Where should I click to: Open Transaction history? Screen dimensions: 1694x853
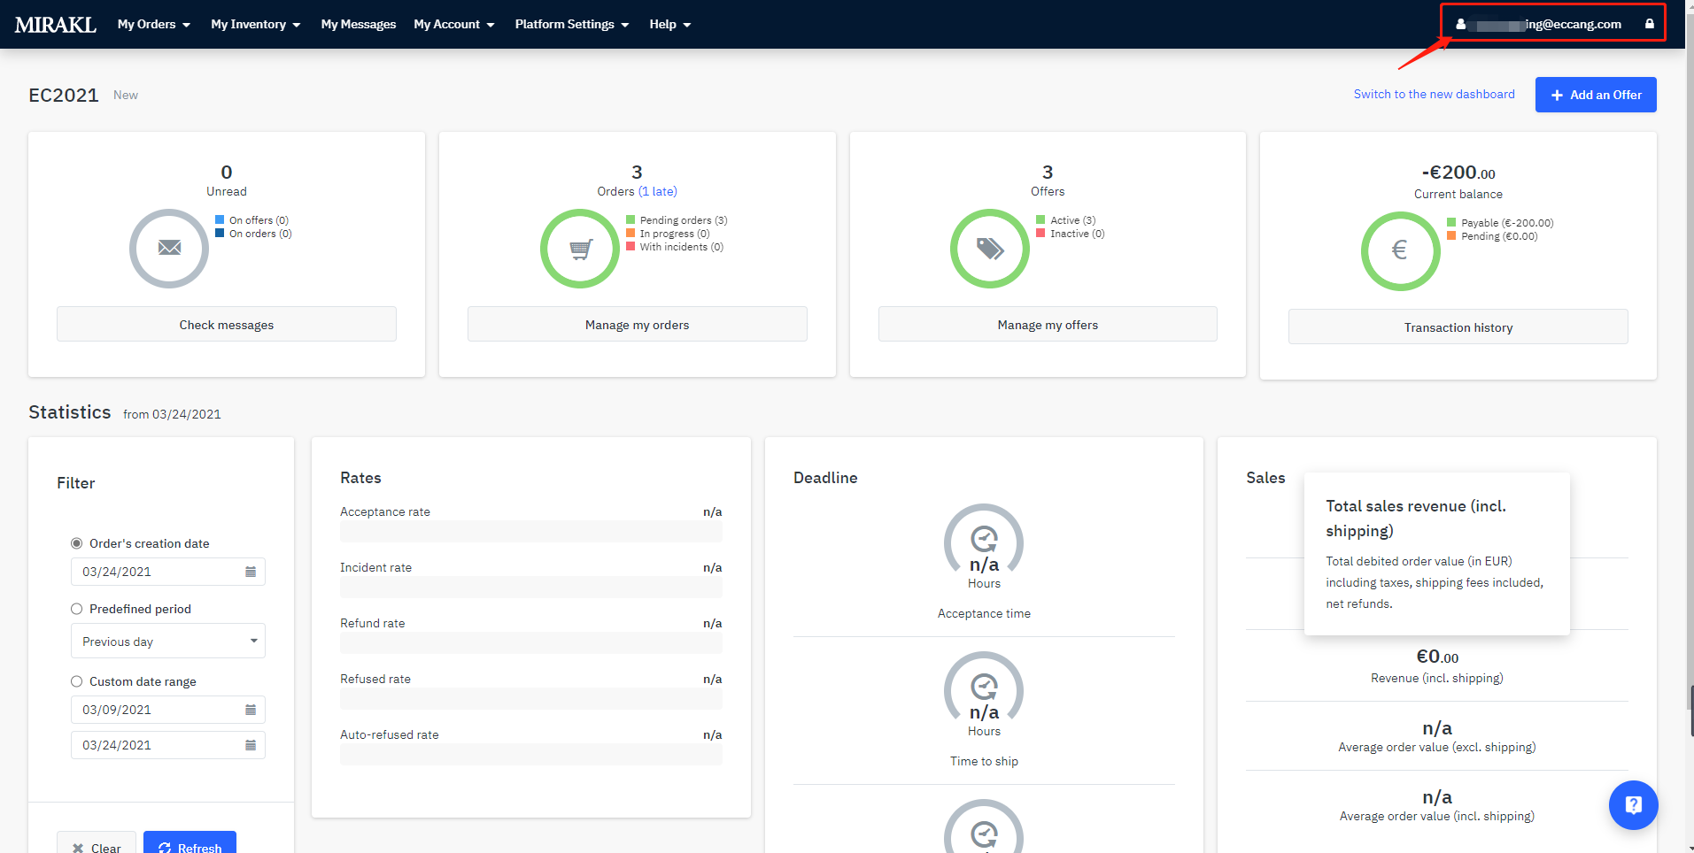pyautogui.click(x=1458, y=327)
